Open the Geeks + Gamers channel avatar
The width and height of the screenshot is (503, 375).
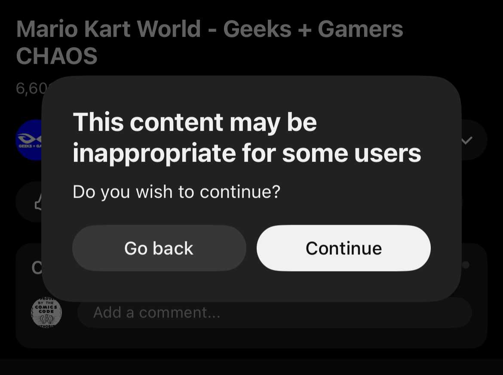coord(29,140)
